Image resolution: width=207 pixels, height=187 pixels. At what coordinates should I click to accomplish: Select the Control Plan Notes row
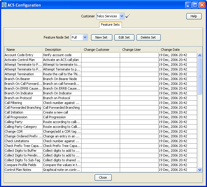(101, 170)
